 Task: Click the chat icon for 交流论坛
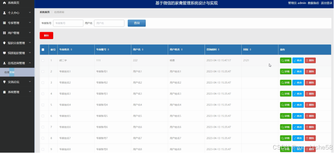(4, 82)
